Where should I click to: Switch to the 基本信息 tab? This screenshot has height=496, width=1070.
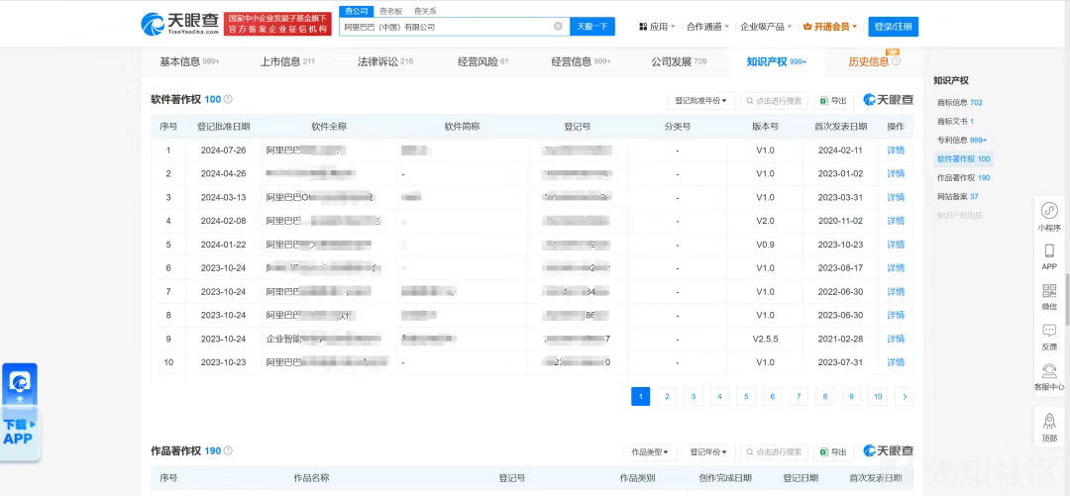[x=189, y=61]
